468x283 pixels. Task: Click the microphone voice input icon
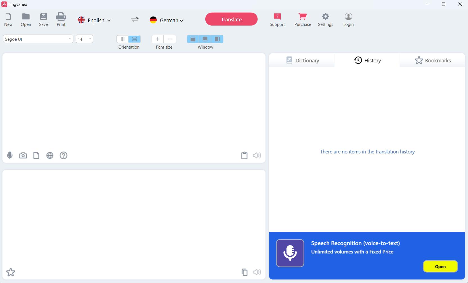[x=10, y=155]
